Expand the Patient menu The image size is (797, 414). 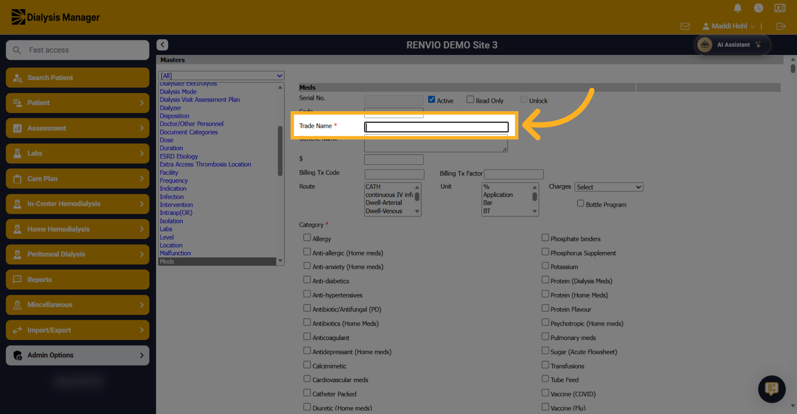(x=77, y=103)
